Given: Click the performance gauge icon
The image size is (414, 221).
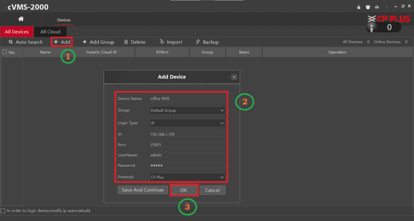Looking at the screenshot, I should tap(377, 7).
